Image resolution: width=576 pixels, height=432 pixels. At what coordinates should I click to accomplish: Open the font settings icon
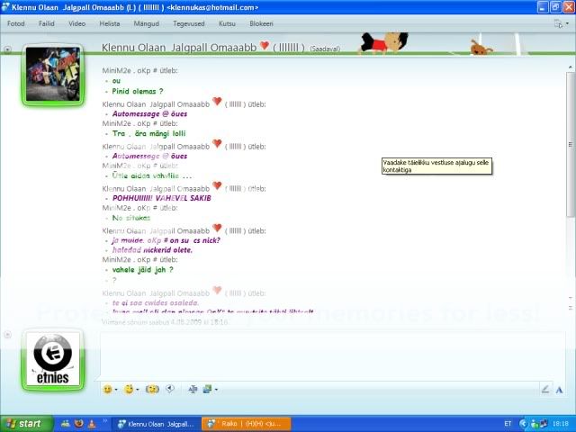point(193,389)
